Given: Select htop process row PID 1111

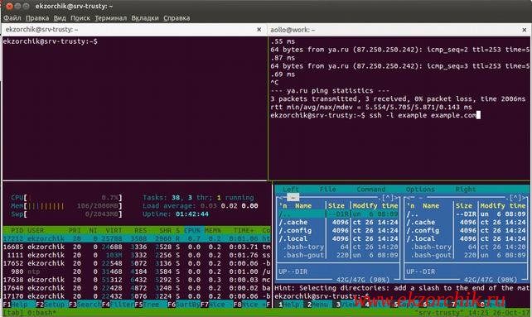Looking at the screenshot, I should [137, 255].
